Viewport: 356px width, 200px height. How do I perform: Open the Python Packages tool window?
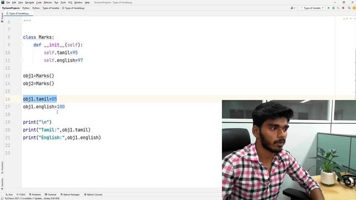pos(70,194)
